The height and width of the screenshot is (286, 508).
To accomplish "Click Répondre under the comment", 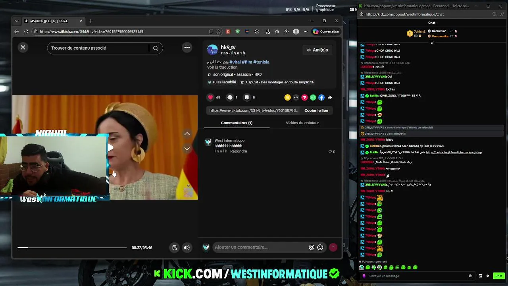I will 239,151.
